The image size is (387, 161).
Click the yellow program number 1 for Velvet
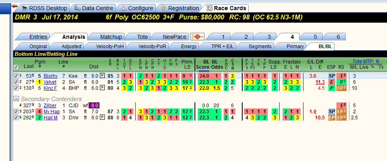point(39,82)
